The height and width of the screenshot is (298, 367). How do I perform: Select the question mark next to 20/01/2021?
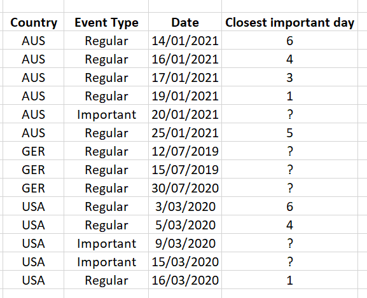click(x=289, y=114)
